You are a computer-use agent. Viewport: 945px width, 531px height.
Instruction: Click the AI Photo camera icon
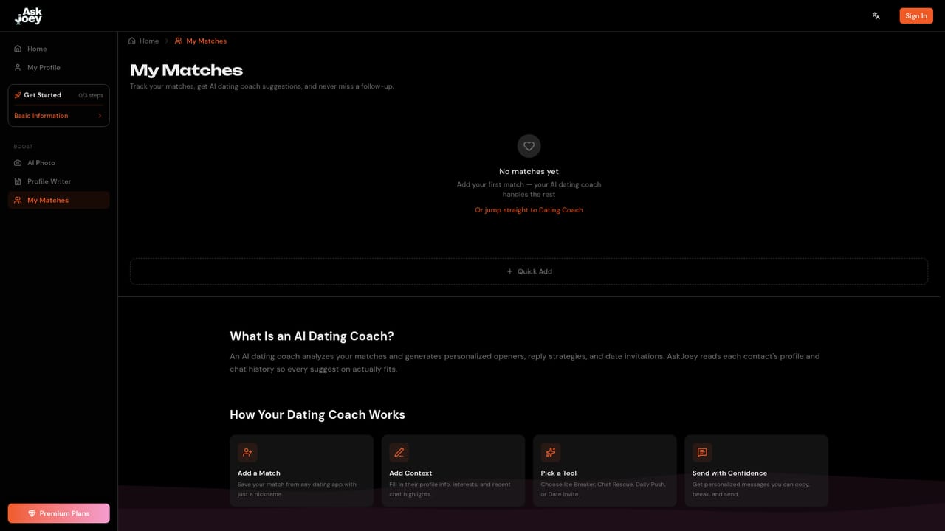click(x=18, y=163)
